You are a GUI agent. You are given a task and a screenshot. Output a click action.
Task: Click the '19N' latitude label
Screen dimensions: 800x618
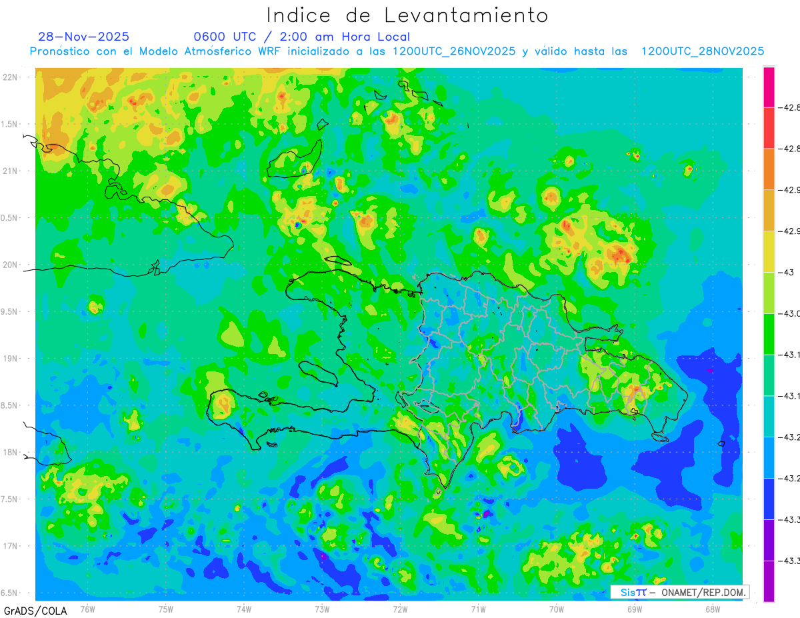pos(10,359)
